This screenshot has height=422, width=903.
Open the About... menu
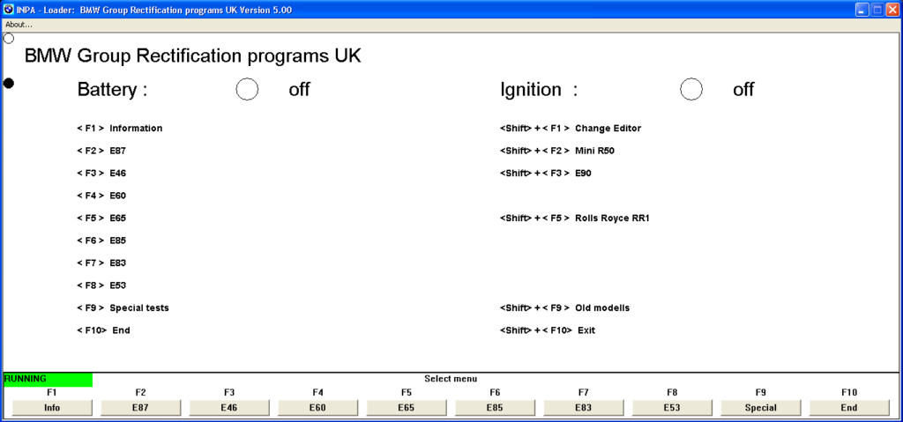pos(19,25)
